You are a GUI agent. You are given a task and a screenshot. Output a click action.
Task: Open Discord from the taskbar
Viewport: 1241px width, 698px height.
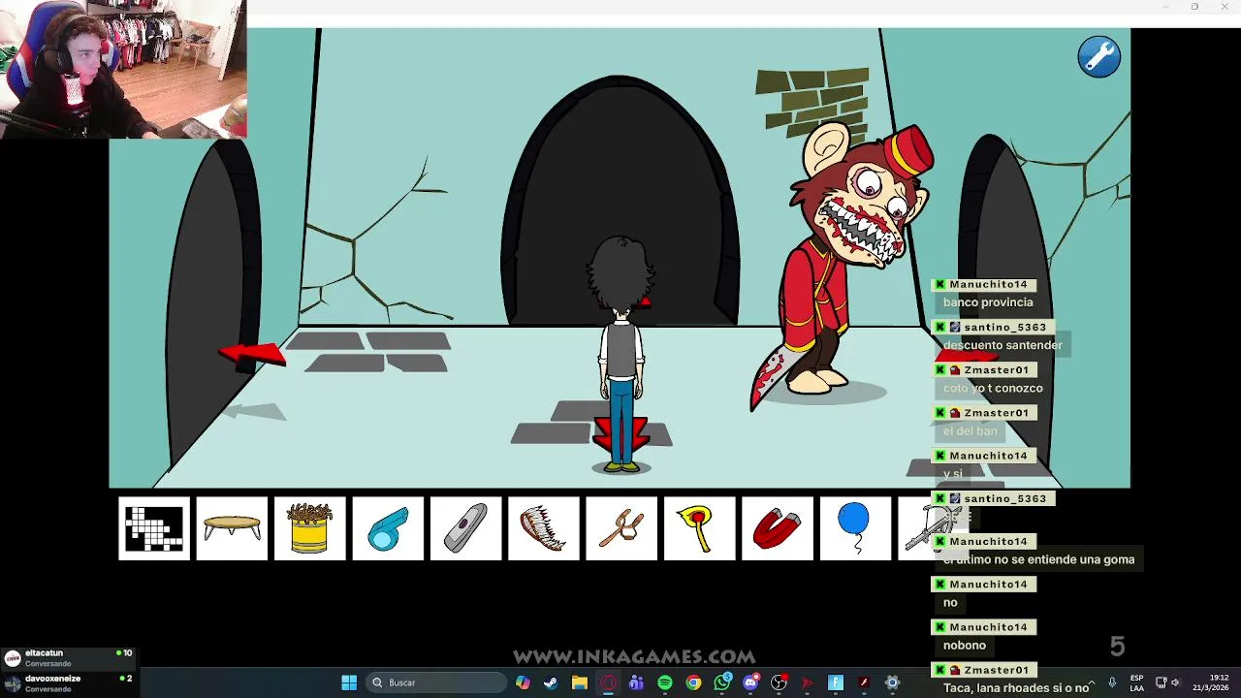pos(750,682)
